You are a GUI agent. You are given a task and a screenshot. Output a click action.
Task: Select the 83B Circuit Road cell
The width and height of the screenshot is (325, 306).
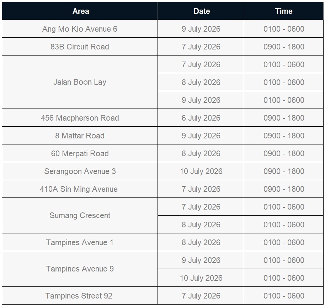click(x=80, y=47)
